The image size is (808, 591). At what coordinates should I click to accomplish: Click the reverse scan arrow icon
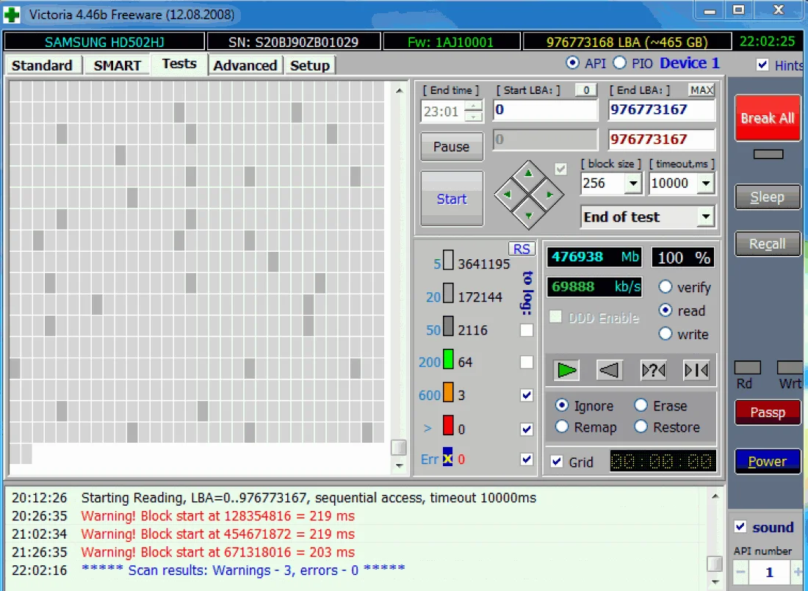pos(610,370)
